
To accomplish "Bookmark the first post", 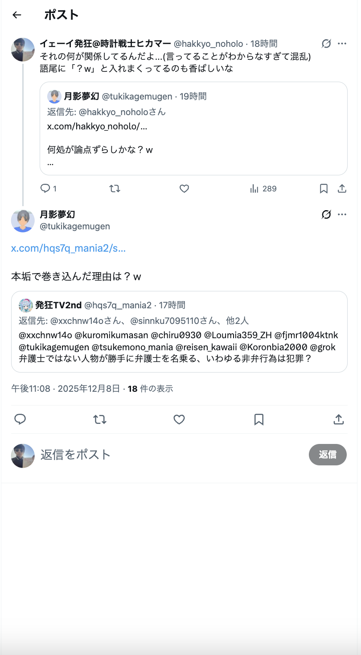I will tap(324, 189).
